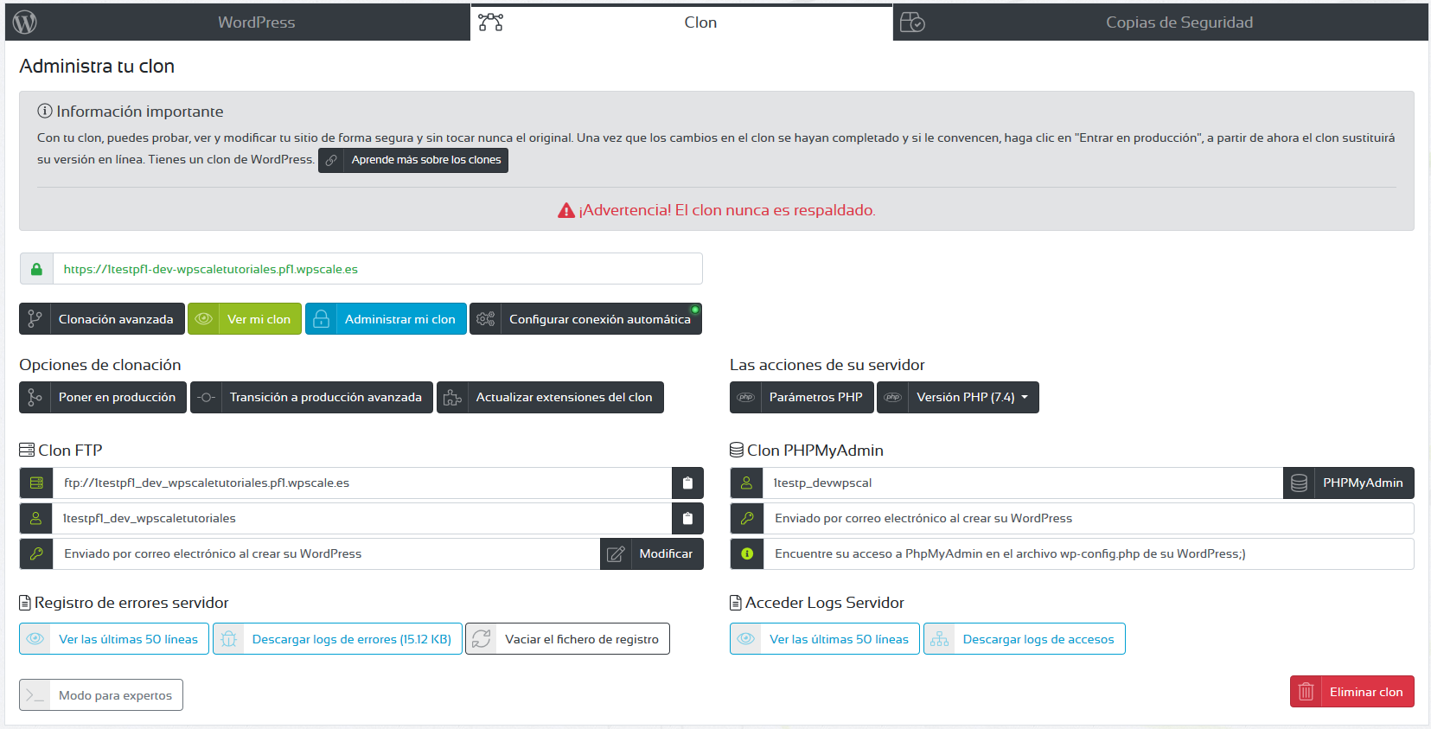
Task: Click the 1testp_devwpscal database user field
Action: point(1023,483)
